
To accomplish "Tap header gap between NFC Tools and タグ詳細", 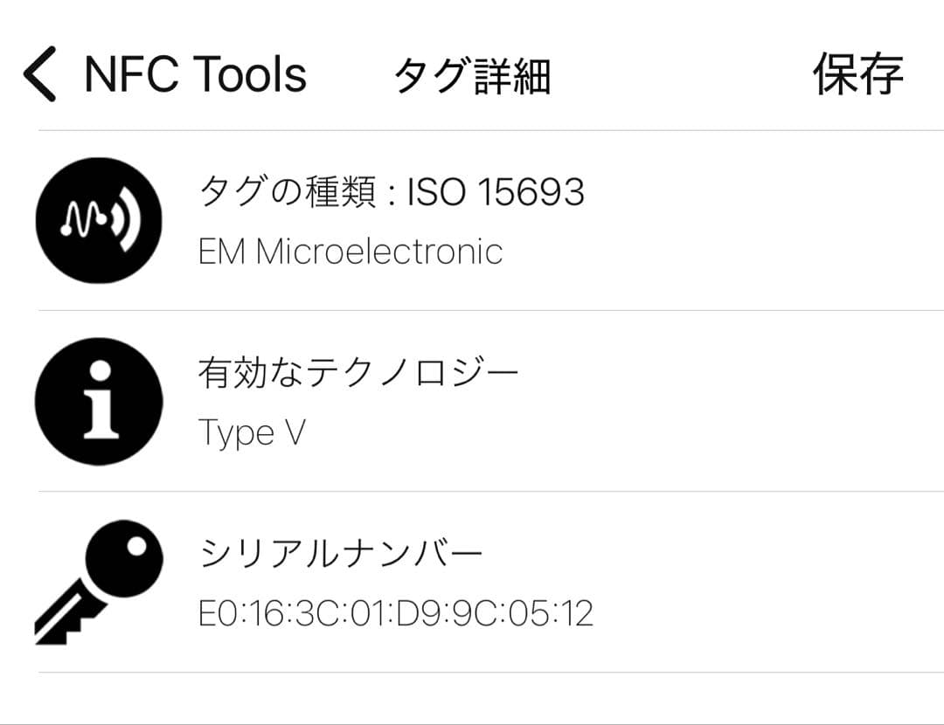I will pos(350,74).
